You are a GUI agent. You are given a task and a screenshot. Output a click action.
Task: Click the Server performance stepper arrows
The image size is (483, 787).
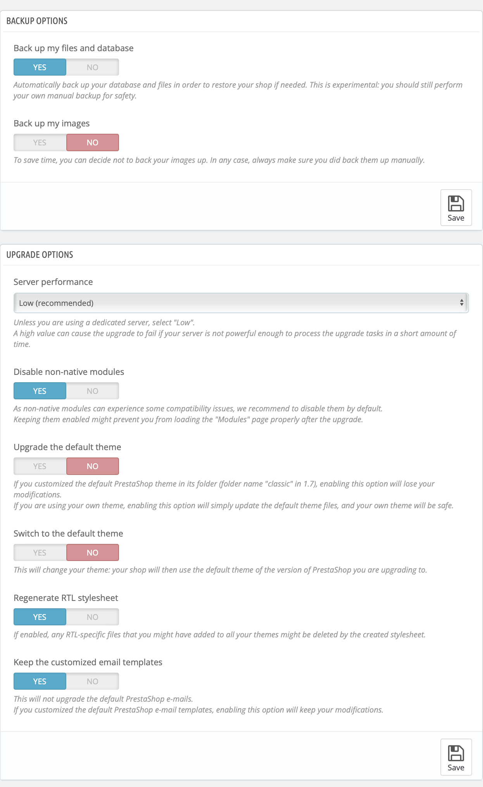[461, 303]
